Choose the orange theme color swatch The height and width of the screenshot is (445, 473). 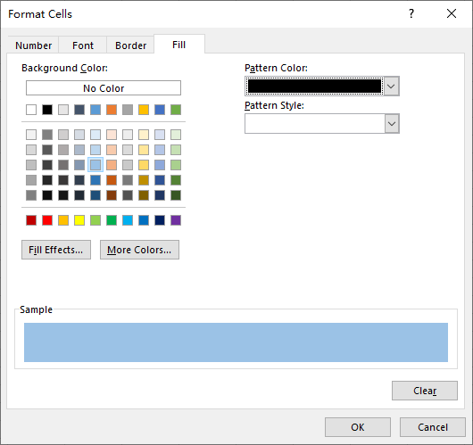point(112,110)
